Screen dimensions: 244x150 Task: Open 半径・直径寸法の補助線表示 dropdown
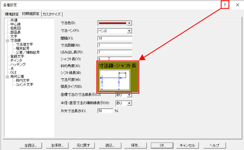[129, 103]
